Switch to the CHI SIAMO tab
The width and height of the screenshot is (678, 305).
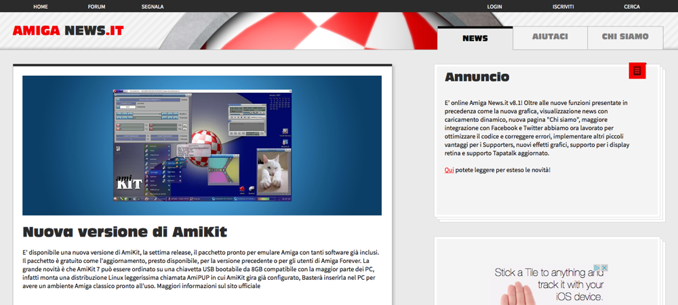click(x=625, y=37)
